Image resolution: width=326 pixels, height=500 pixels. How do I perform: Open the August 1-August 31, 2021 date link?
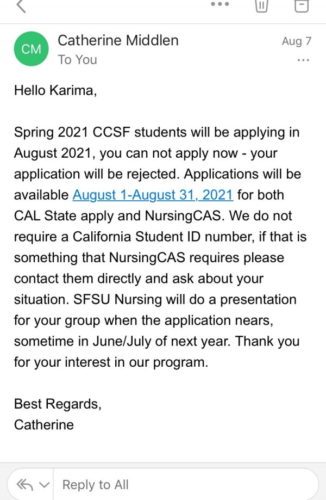point(153,195)
